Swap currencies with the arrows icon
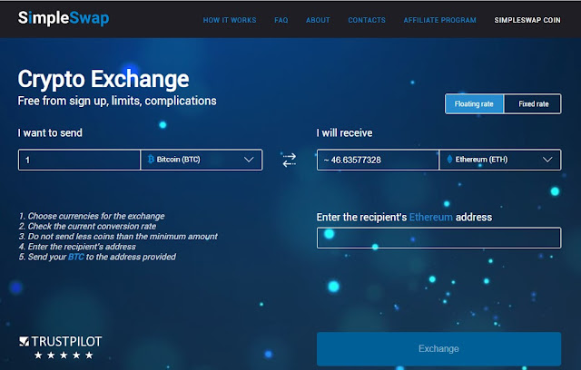Screen dimensions: 581x370 (290, 160)
